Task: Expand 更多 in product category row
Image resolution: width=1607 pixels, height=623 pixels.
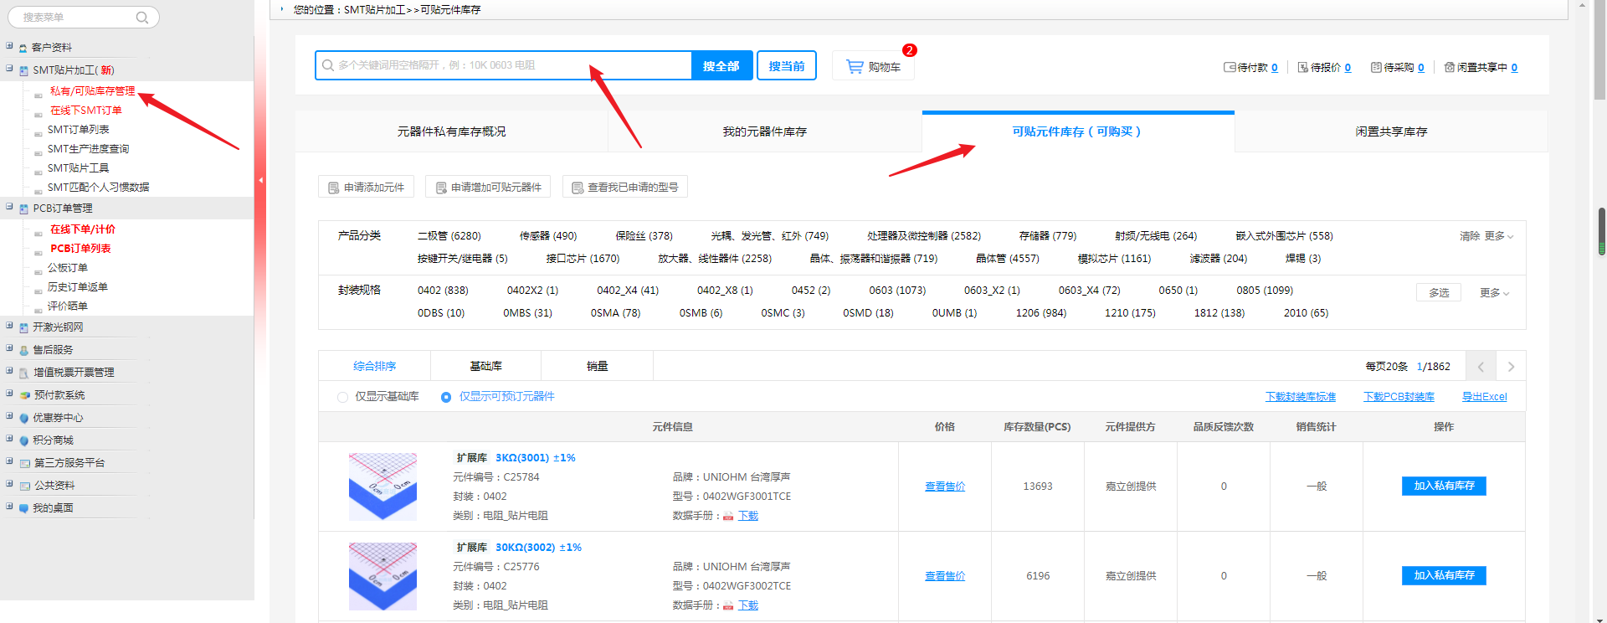Action: 1498,237
